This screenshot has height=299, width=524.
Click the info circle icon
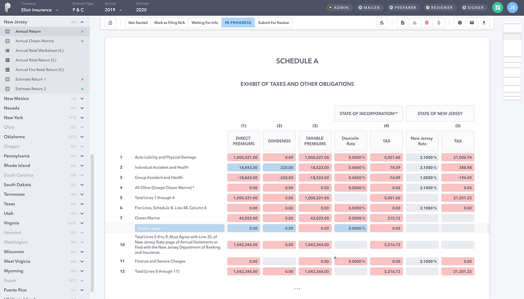460,23
